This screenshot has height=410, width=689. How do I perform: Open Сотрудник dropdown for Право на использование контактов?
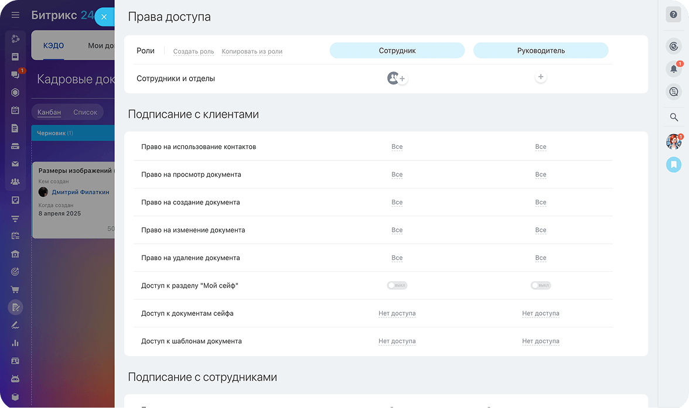point(397,147)
